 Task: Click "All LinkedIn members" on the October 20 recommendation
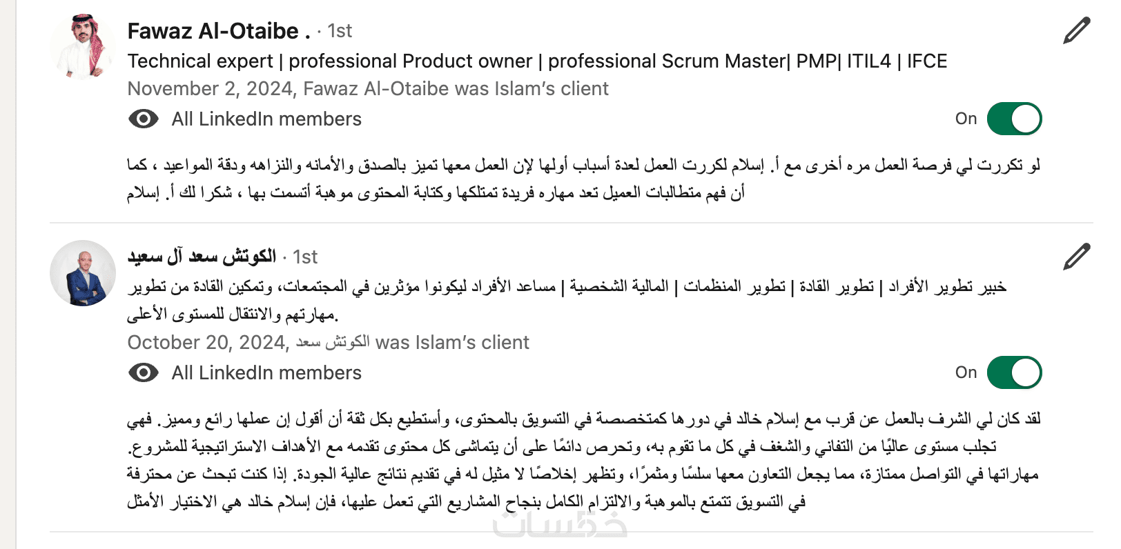[266, 373]
